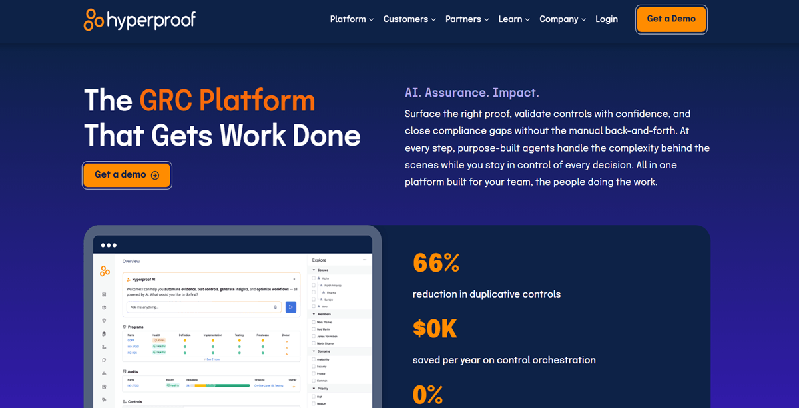This screenshot has height=408, width=799.
Task: Click the GDPR program row link
Action: point(131,340)
